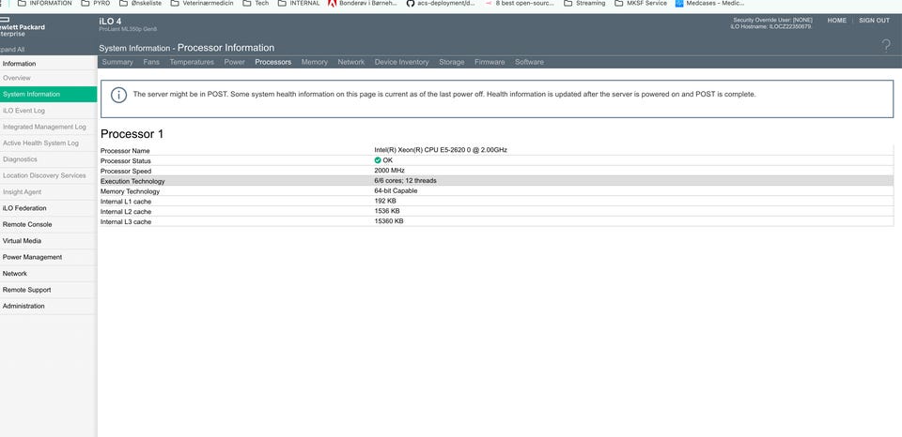Open the Bonderøv i Børneh bookmark
This screenshot has width=902, height=437.
click(x=362, y=3)
